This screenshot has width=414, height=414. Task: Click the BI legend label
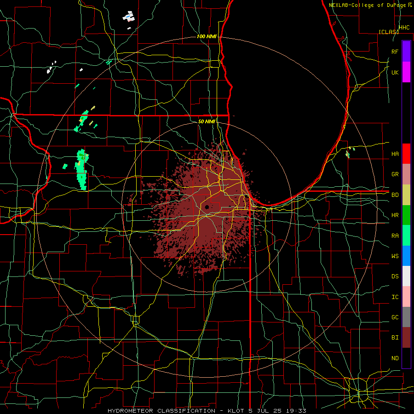(395, 338)
